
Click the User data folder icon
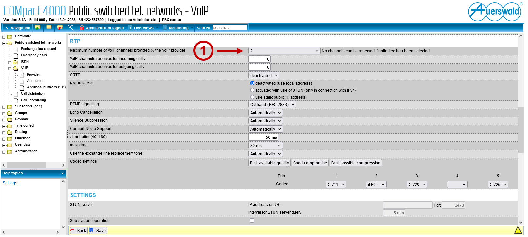(x=10, y=145)
